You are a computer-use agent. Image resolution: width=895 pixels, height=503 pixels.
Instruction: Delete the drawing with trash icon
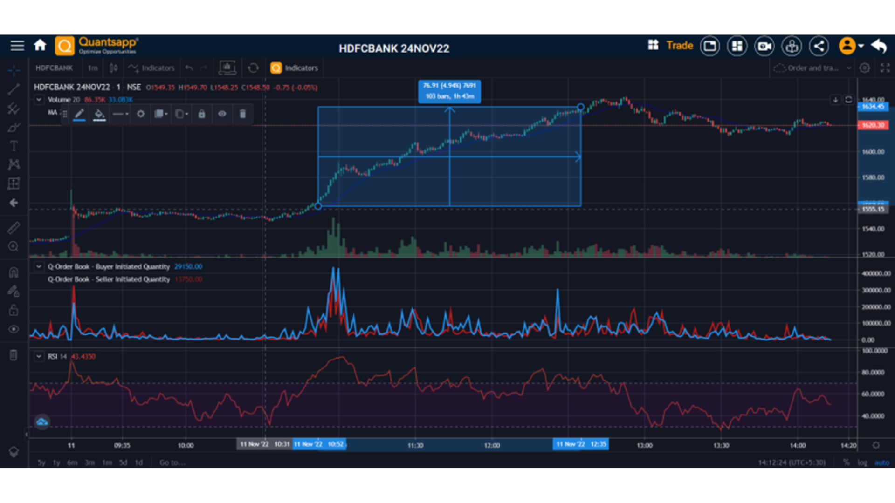242,114
